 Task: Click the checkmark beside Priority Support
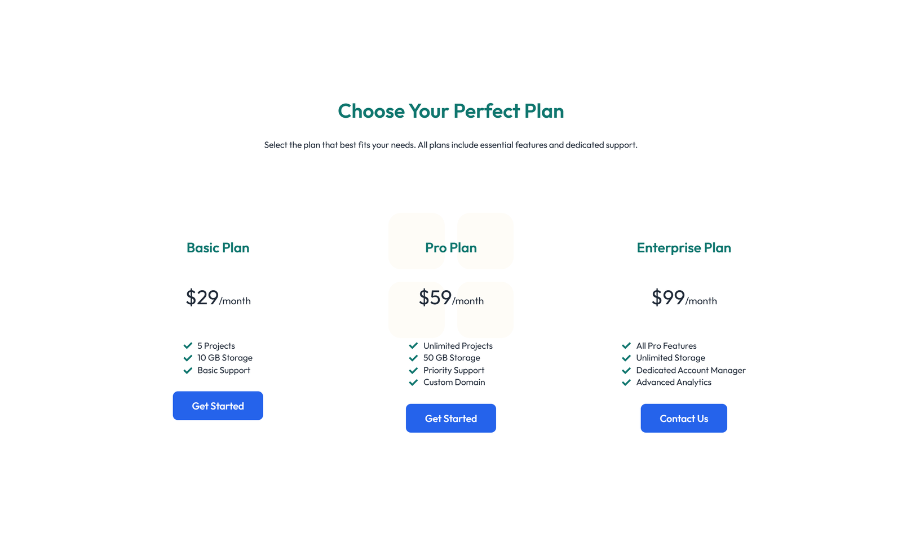point(413,370)
